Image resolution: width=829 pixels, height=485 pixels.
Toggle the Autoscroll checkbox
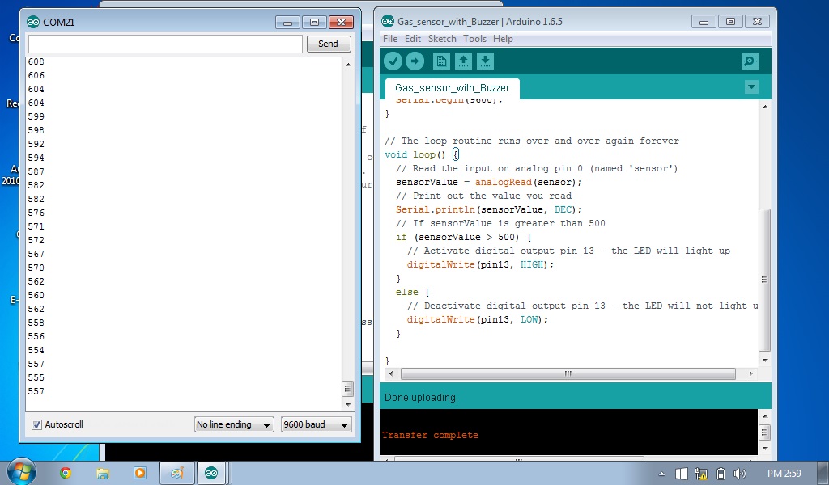point(36,424)
